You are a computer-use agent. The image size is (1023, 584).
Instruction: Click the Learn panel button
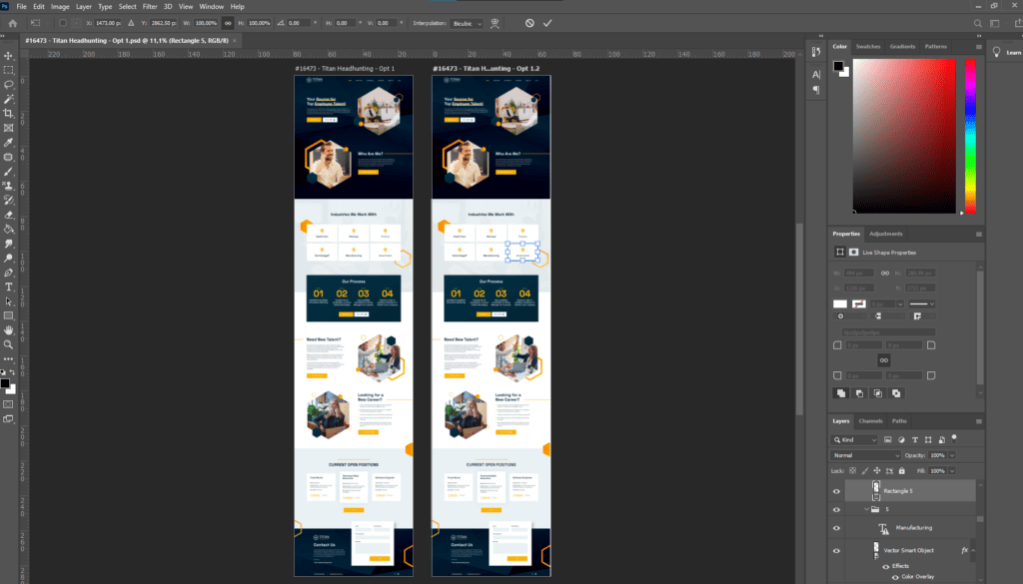1007,52
